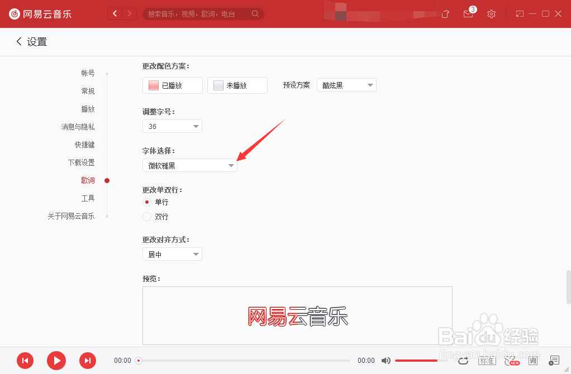Image resolution: width=571 pixels, height=374 pixels.
Task: Click 未播放 color button
Action: click(237, 85)
